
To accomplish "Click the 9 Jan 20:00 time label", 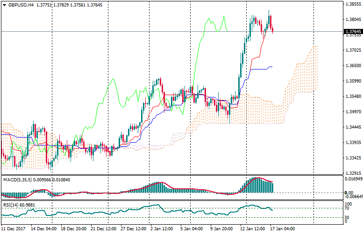I will (x=221, y=229).
